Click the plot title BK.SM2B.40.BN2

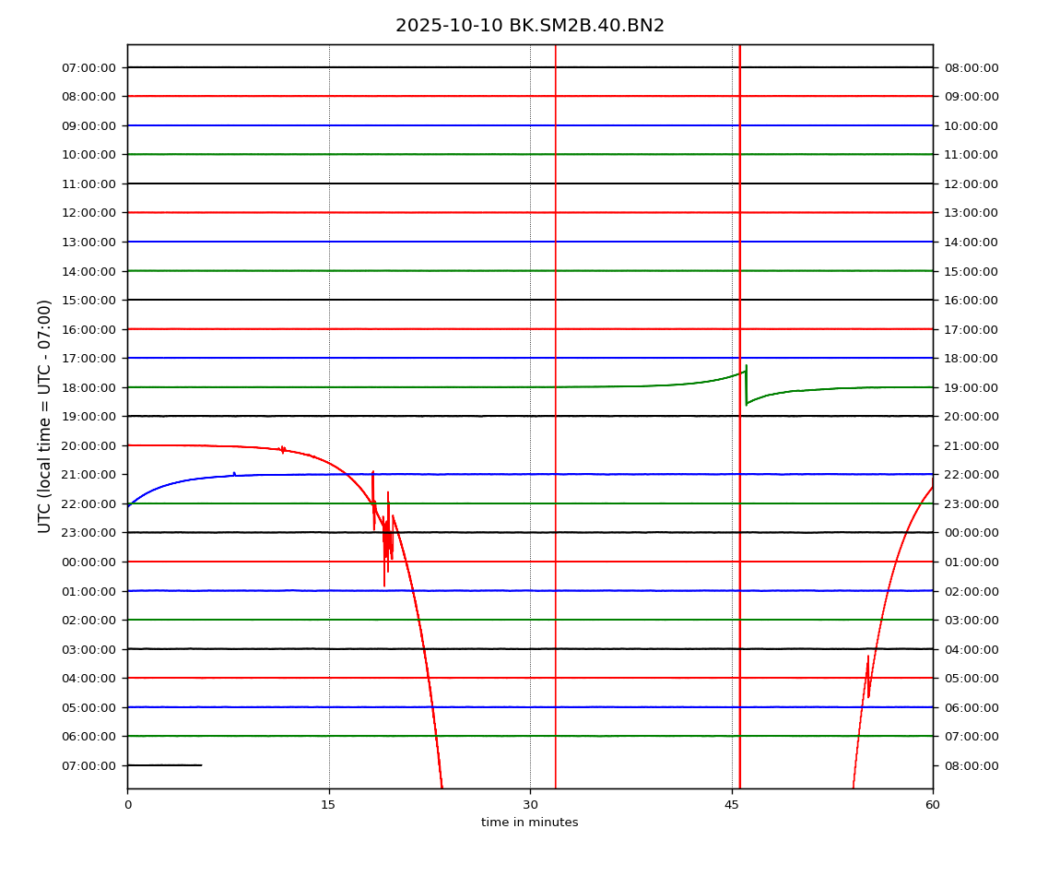[x=529, y=26]
